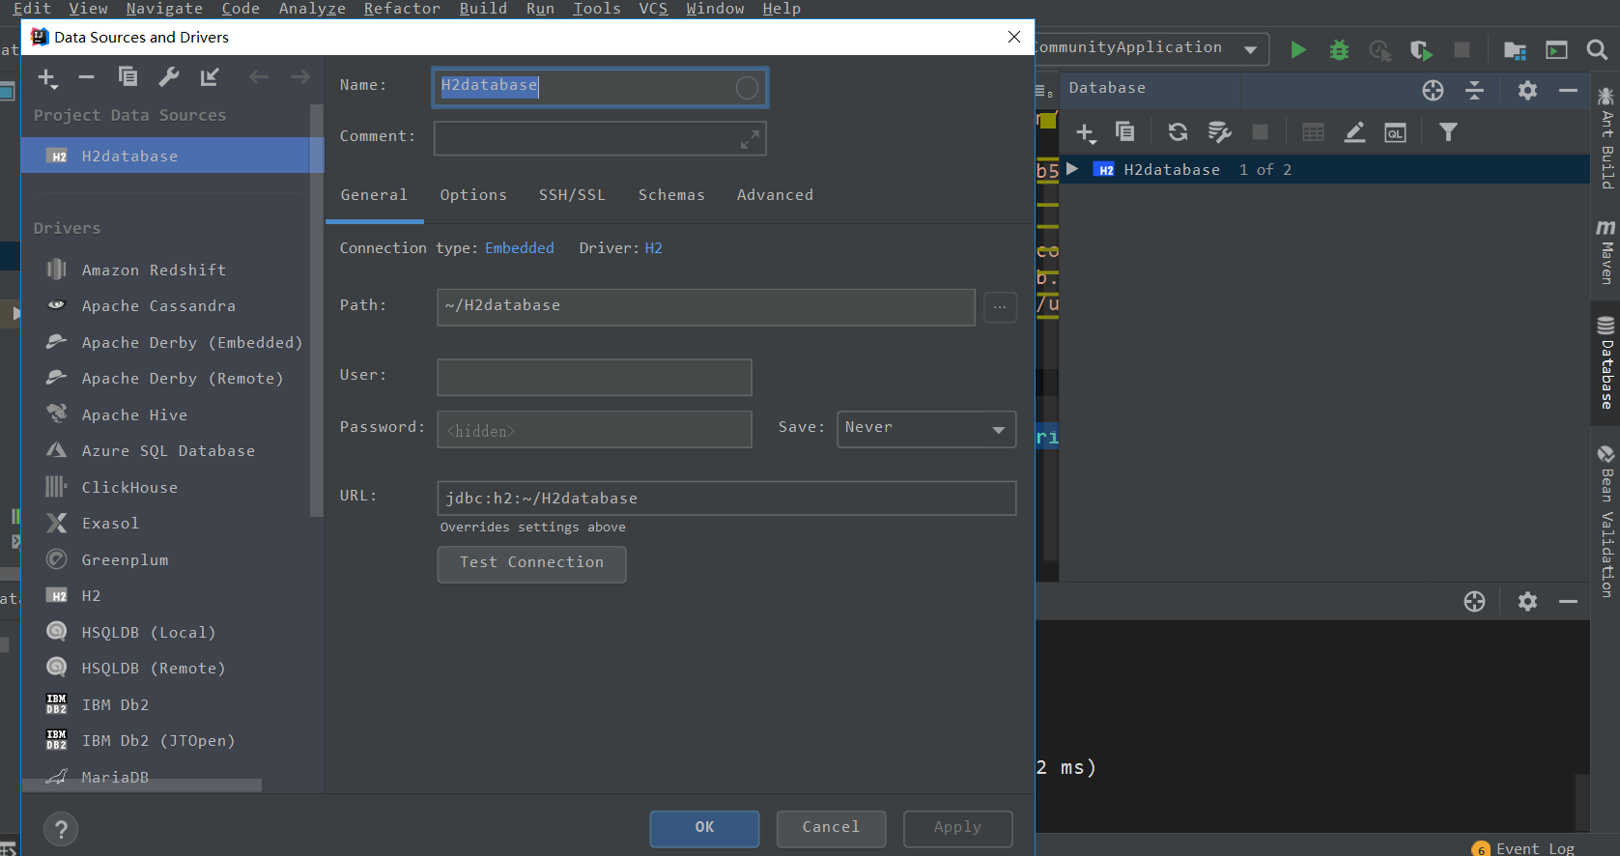Click the Name input field

click(600, 87)
